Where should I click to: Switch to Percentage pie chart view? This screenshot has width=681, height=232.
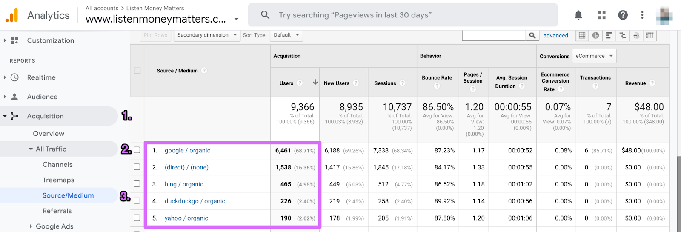tap(595, 35)
